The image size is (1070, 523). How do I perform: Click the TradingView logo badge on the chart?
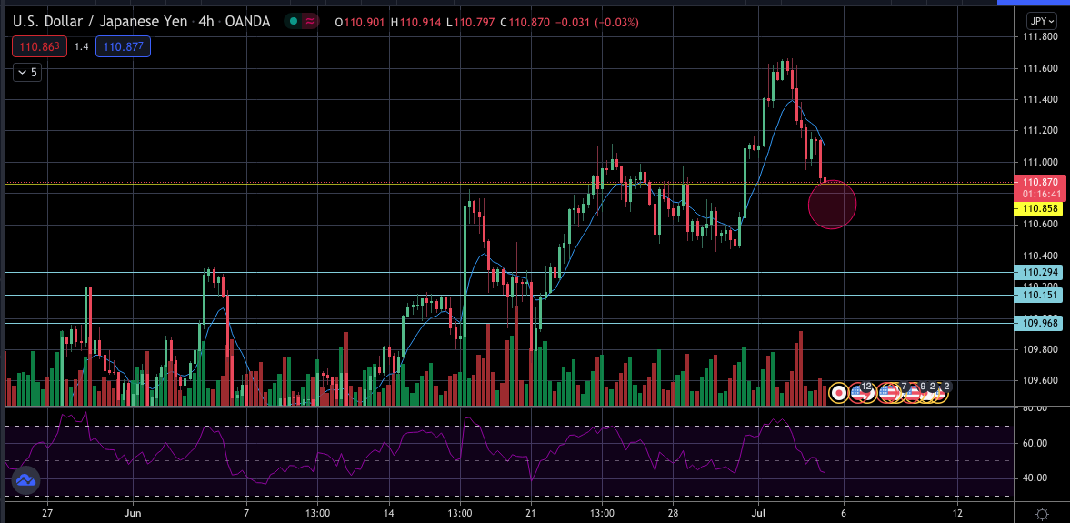tap(24, 478)
